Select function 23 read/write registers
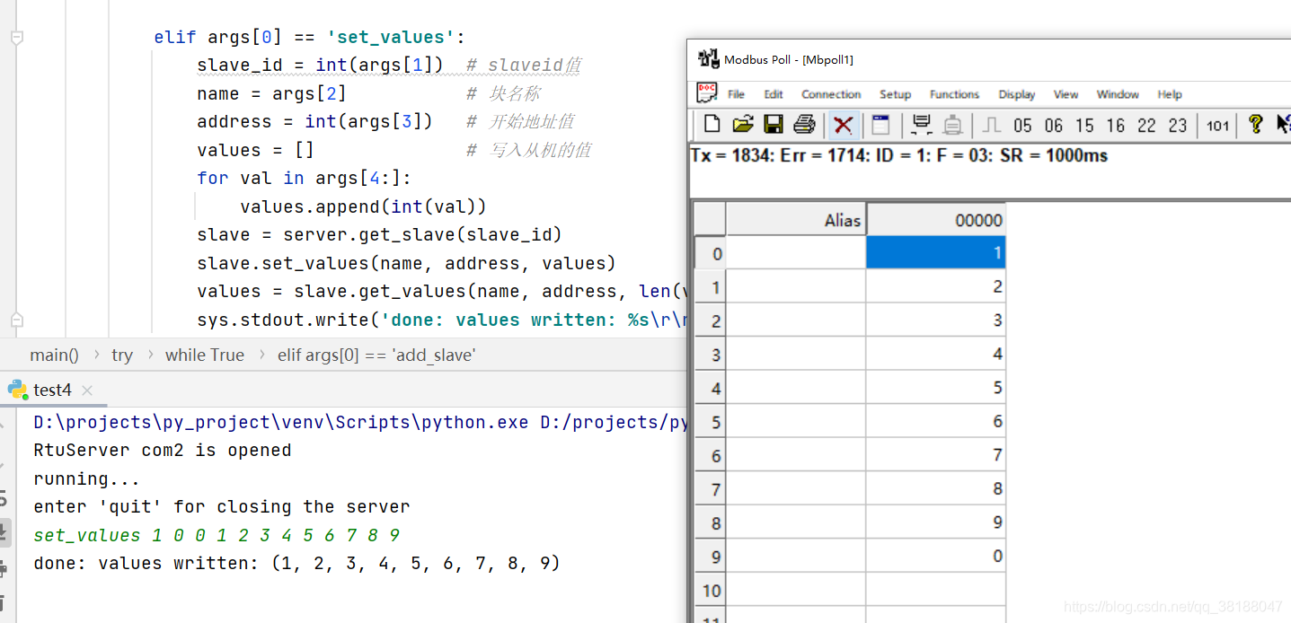This screenshot has width=1291, height=623. 1178,126
